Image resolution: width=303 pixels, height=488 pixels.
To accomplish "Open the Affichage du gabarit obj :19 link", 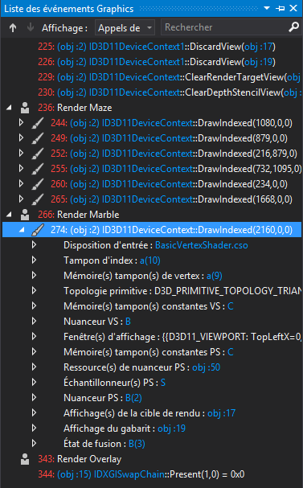I will pos(171,429).
